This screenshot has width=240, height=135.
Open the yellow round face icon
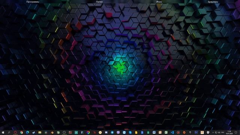[x=100, y=132]
